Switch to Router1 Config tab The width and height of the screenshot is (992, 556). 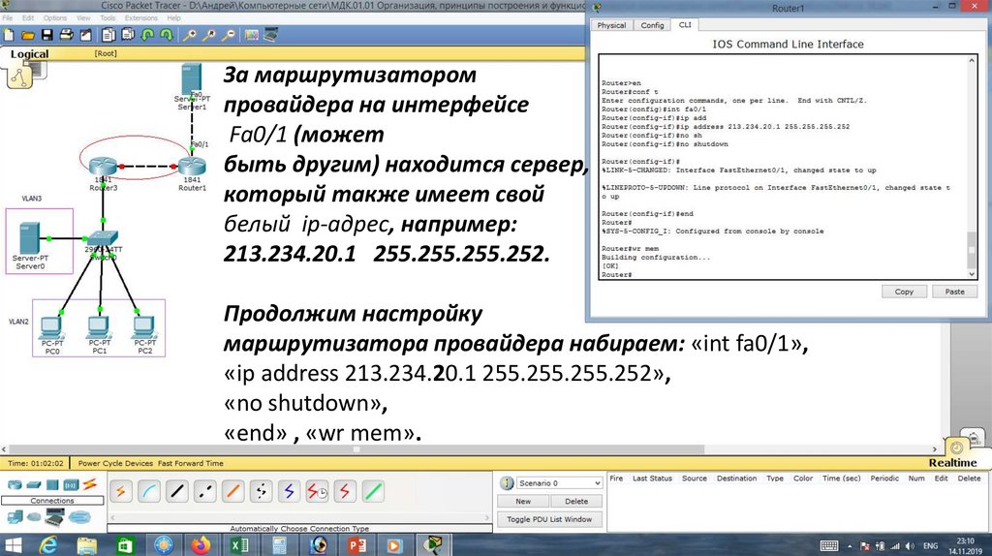coord(652,25)
